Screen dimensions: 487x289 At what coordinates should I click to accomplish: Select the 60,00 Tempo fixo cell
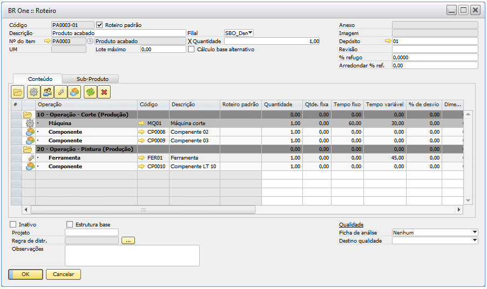347,123
